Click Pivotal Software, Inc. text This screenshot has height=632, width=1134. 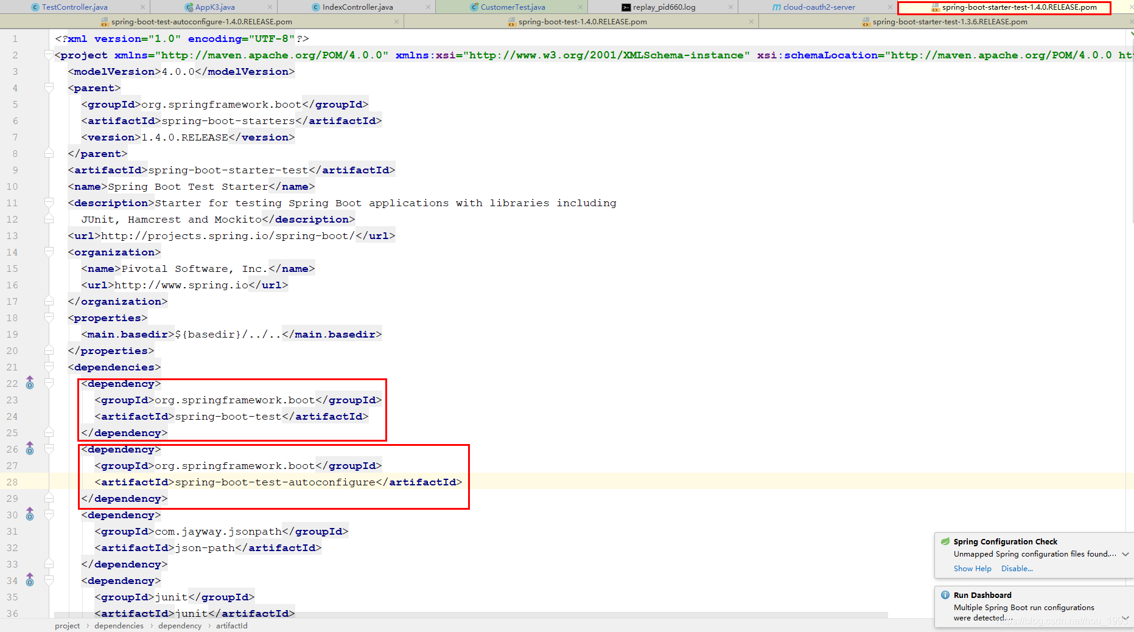point(195,268)
